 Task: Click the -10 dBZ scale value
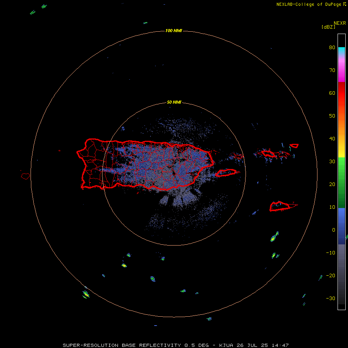[x=331, y=253]
